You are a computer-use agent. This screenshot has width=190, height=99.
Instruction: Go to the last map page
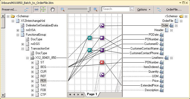[x=82, y=95]
